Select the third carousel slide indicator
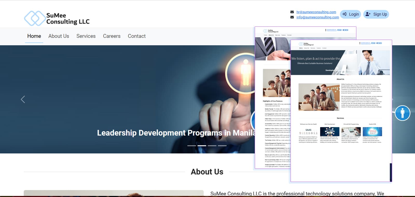Image resolution: width=415 pixels, height=197 pixels. point(212,146)
